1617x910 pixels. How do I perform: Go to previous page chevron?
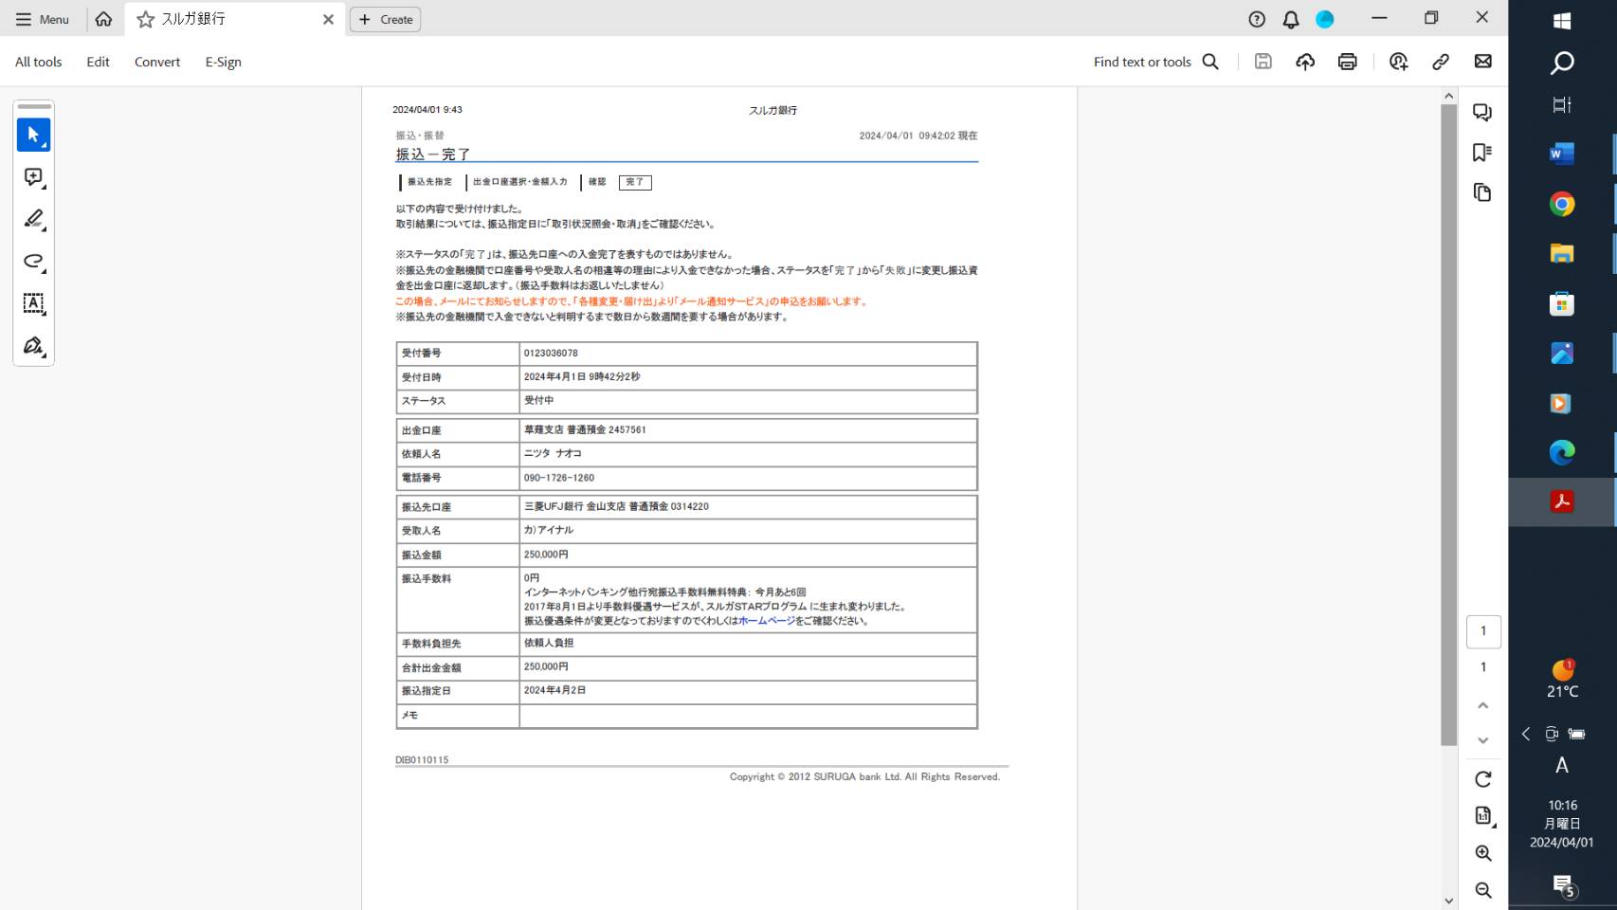coord(1483,705)
